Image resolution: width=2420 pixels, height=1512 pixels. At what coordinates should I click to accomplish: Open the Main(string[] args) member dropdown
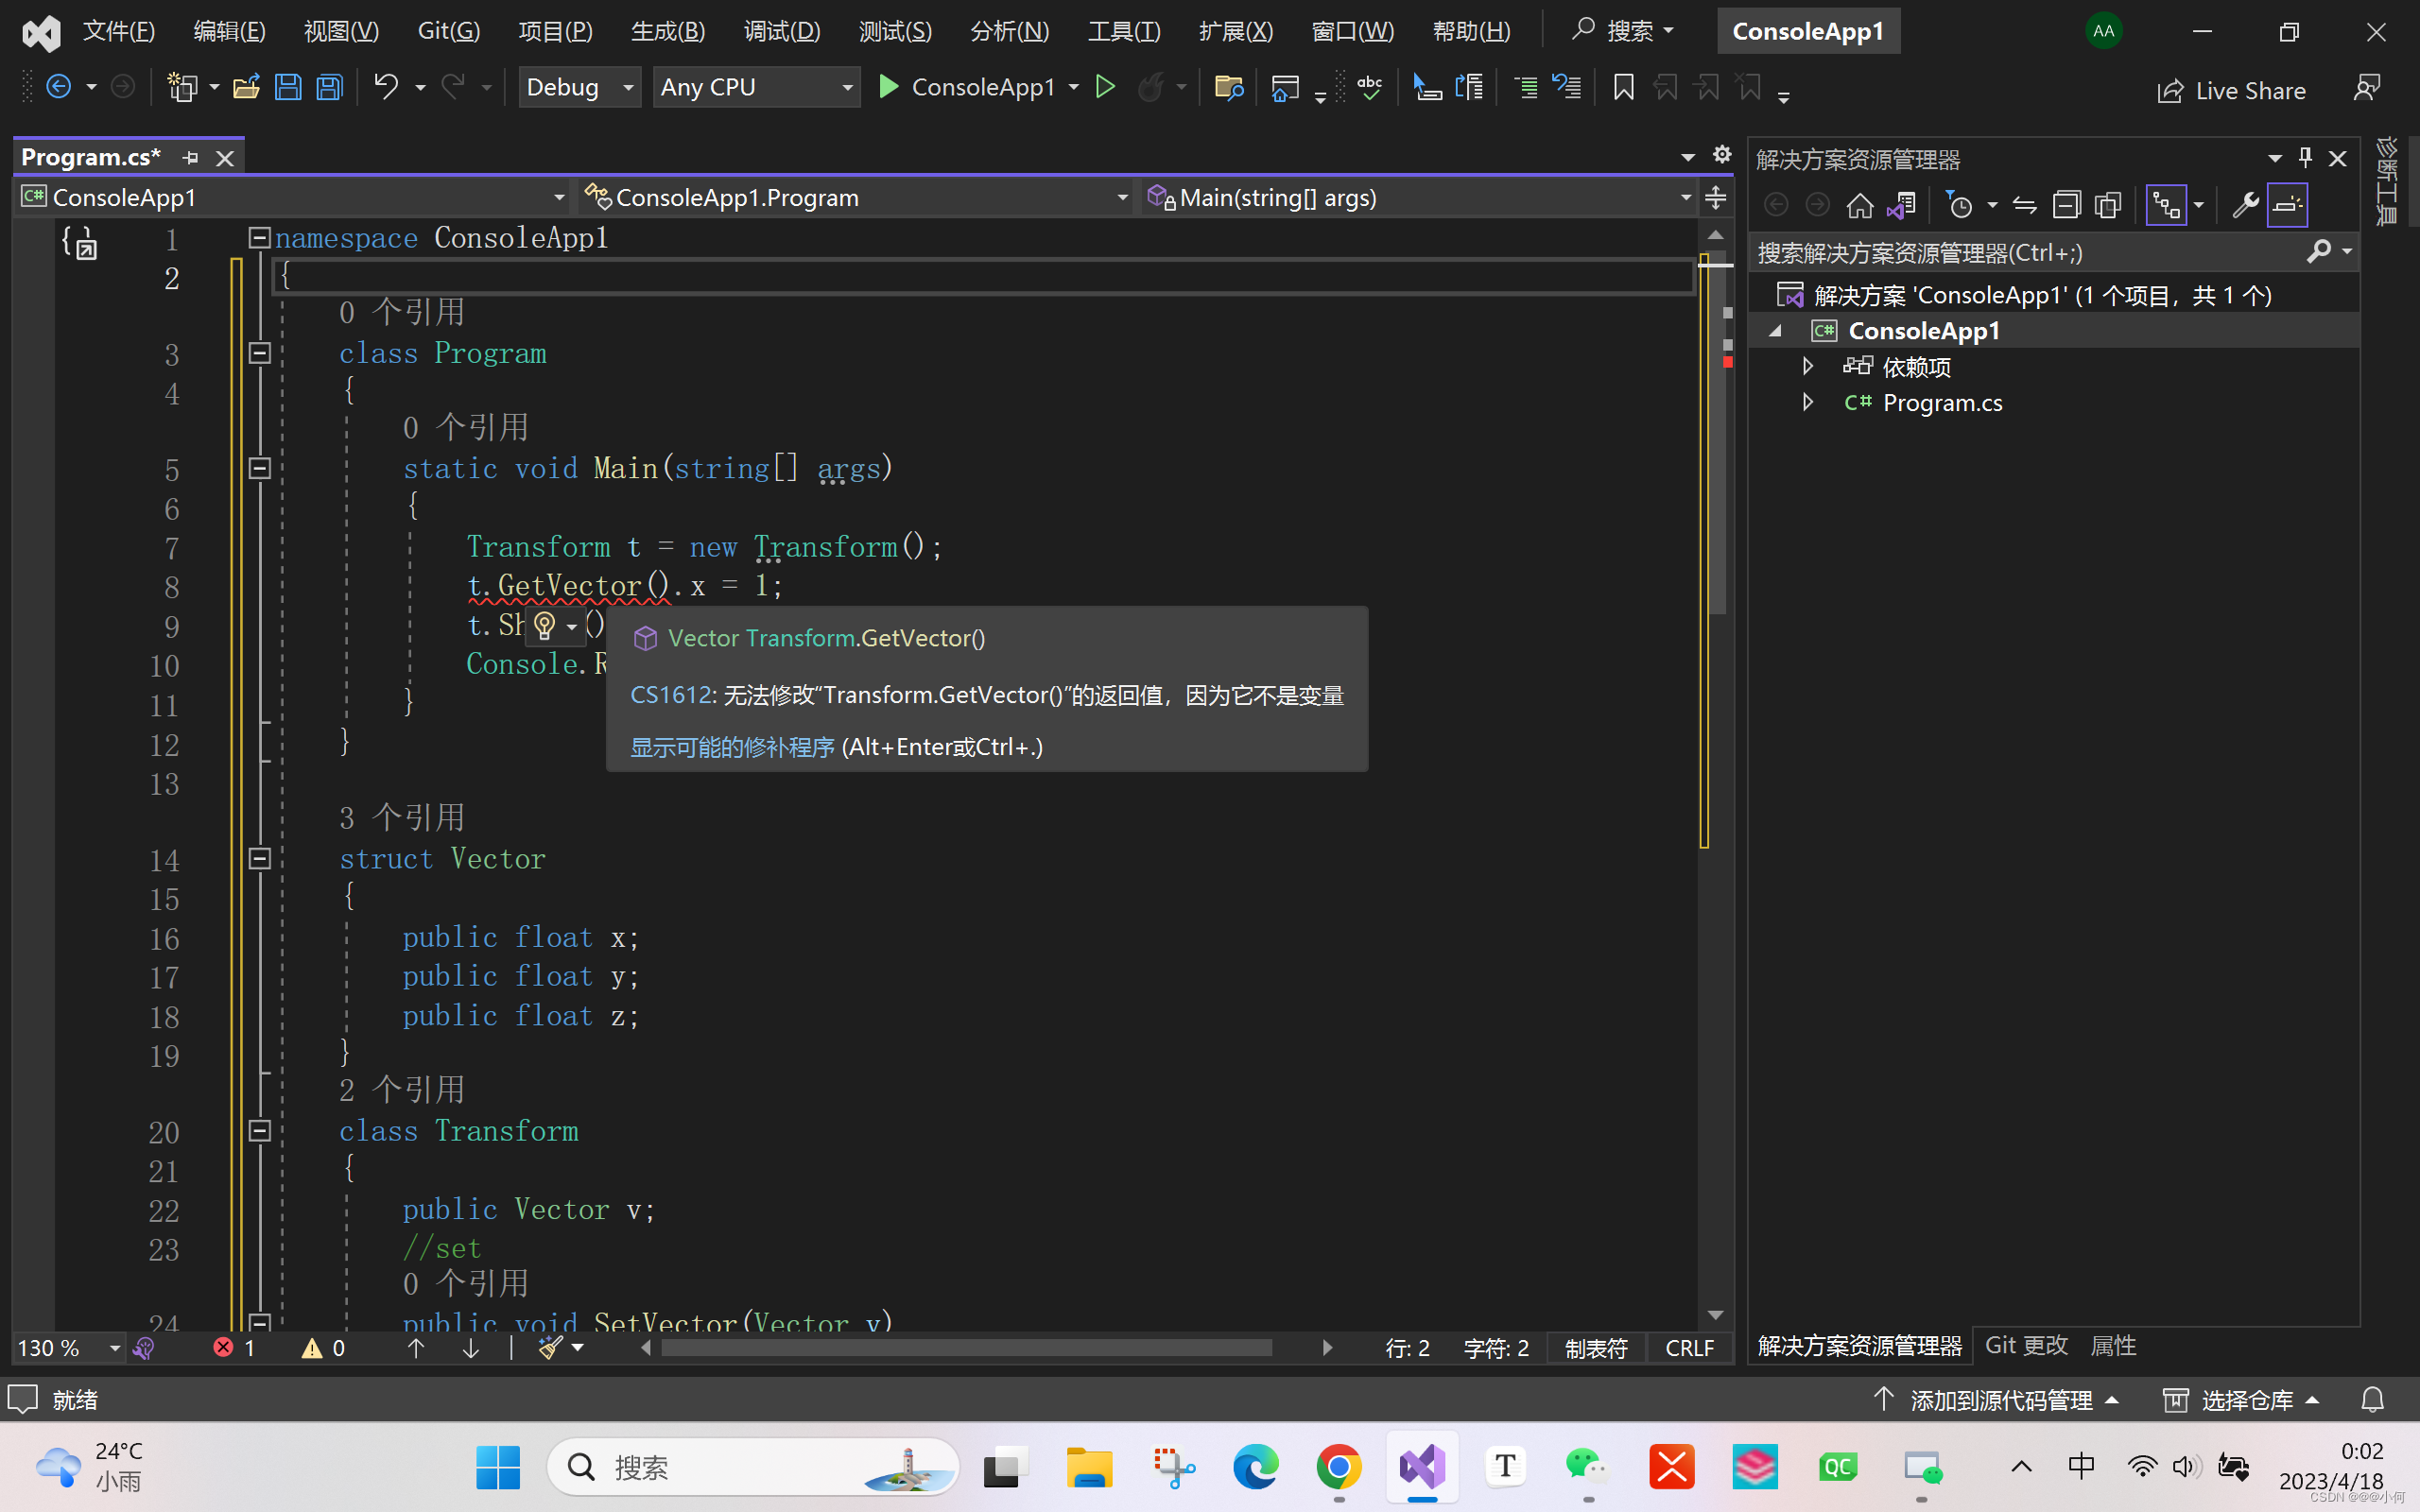(x=1418, y=198)
